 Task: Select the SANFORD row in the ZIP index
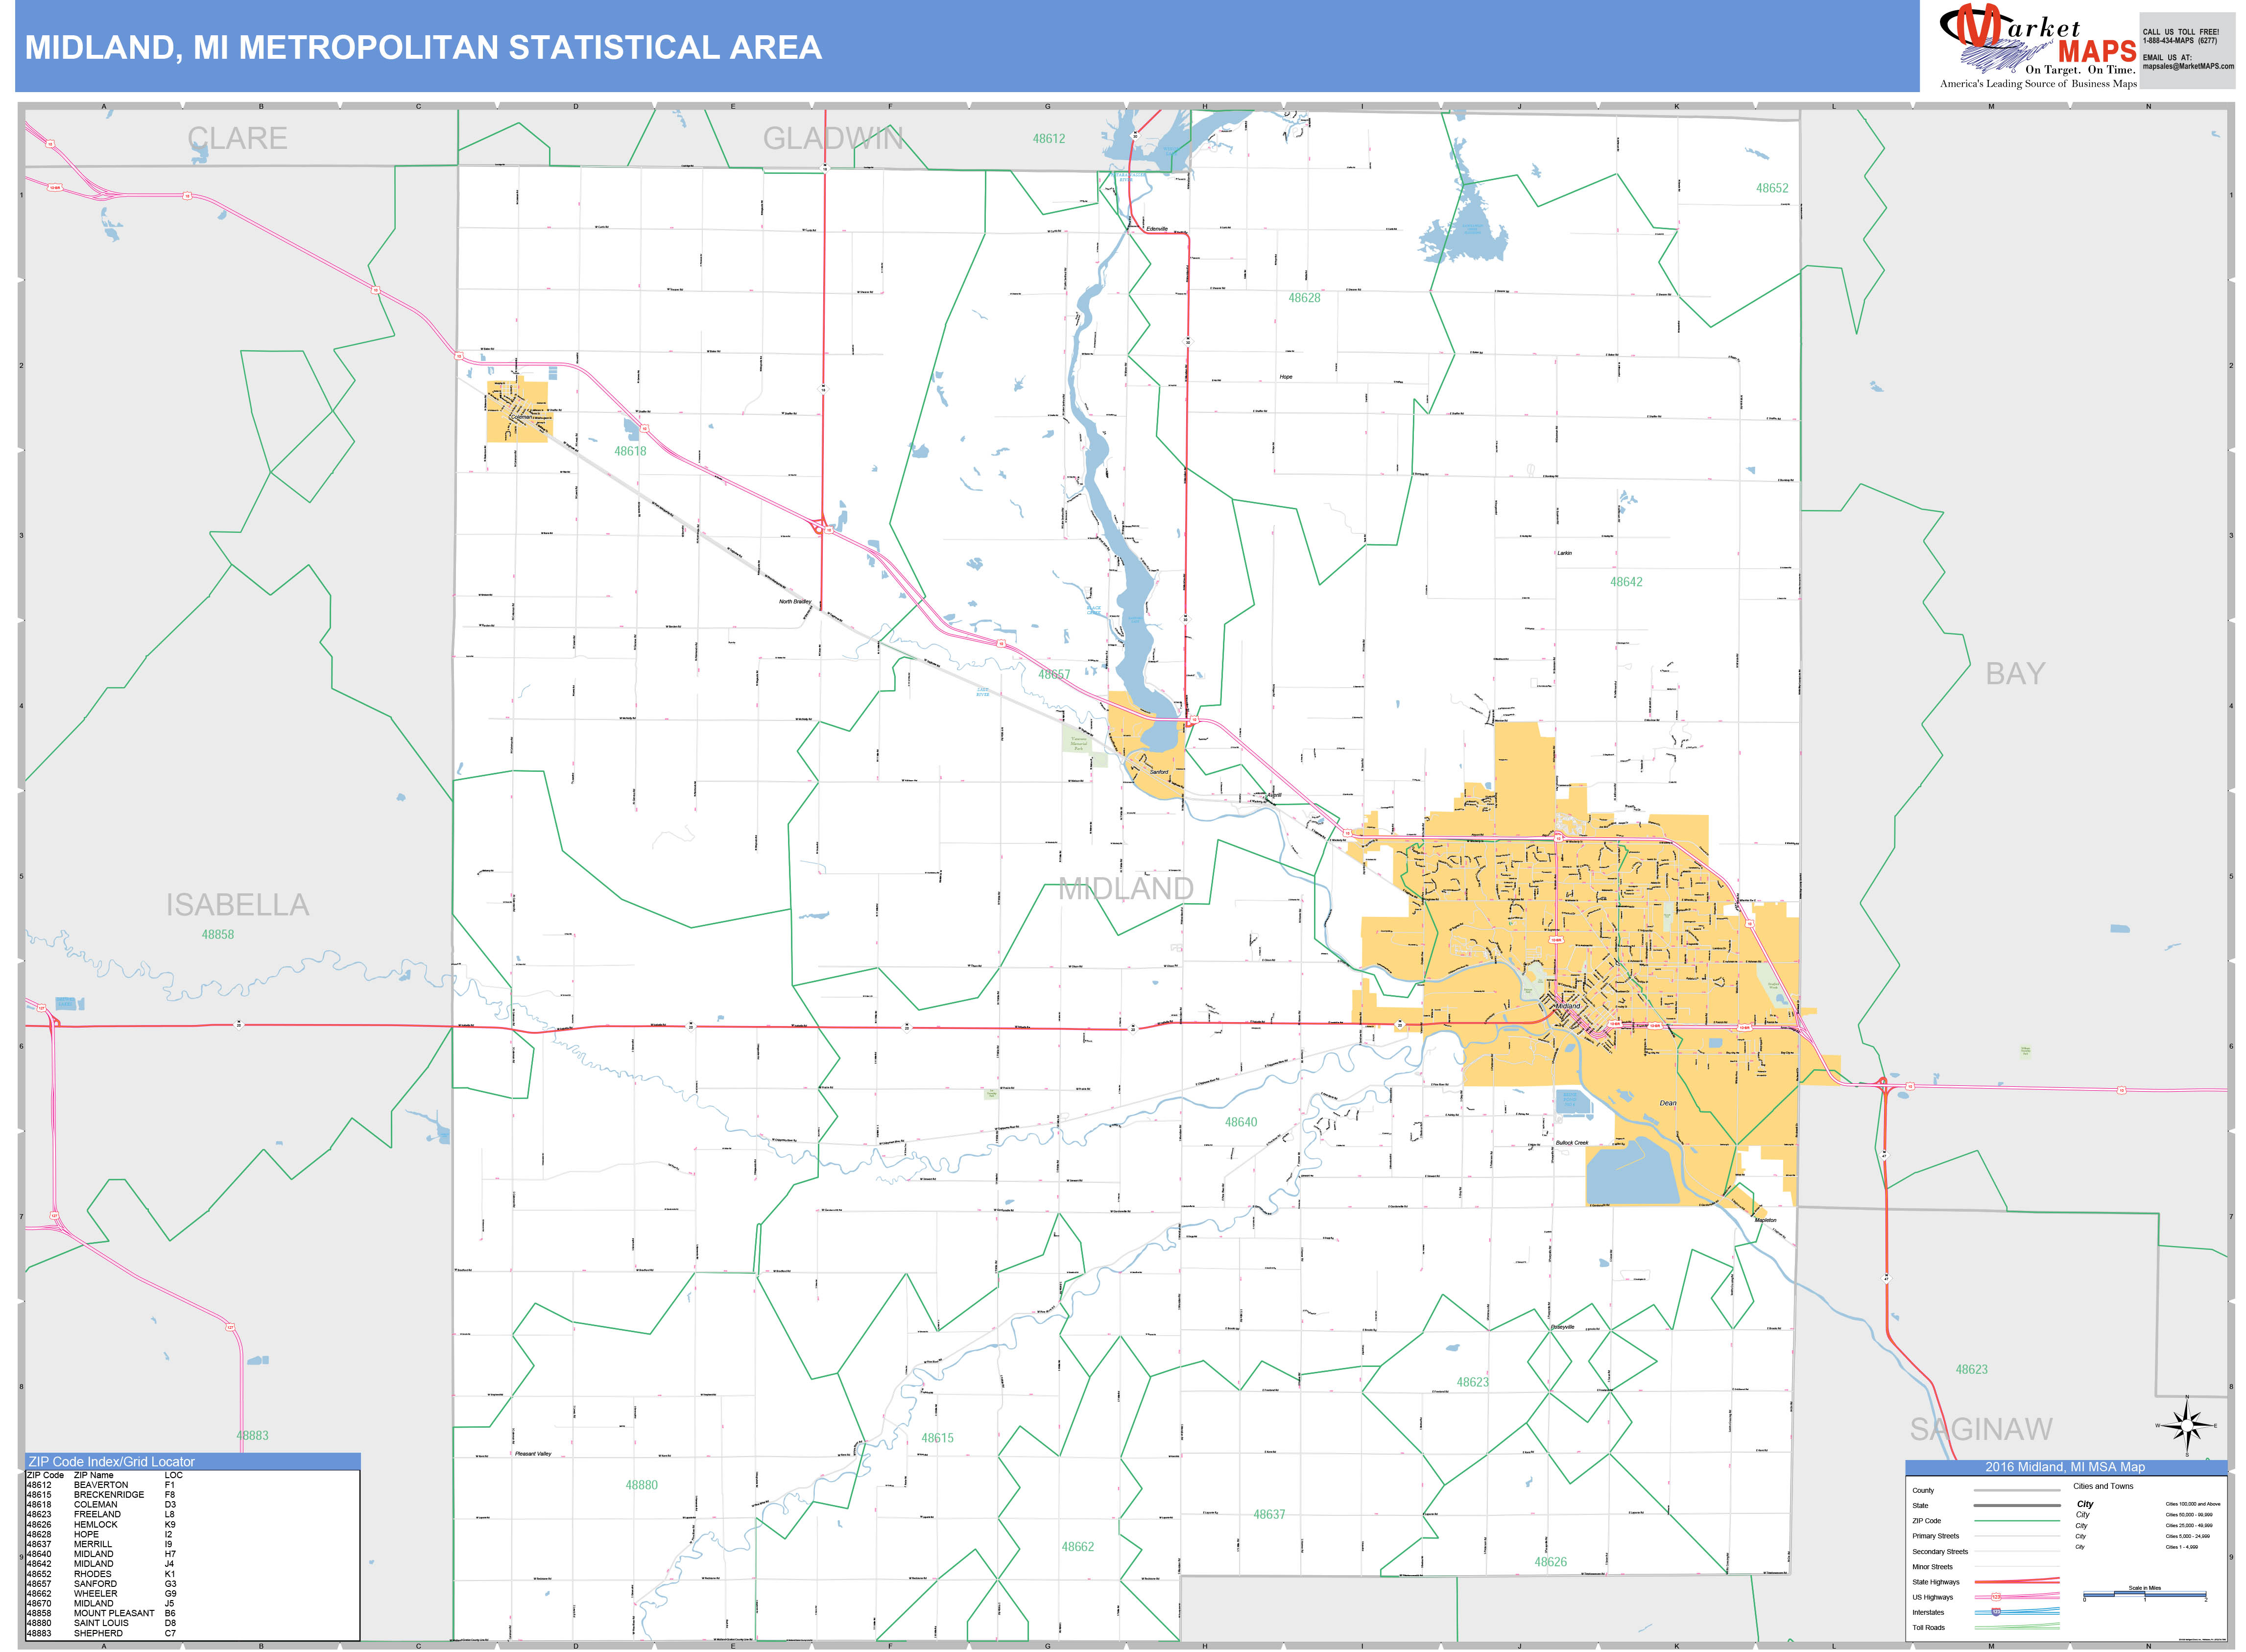tap(95, 1583)
